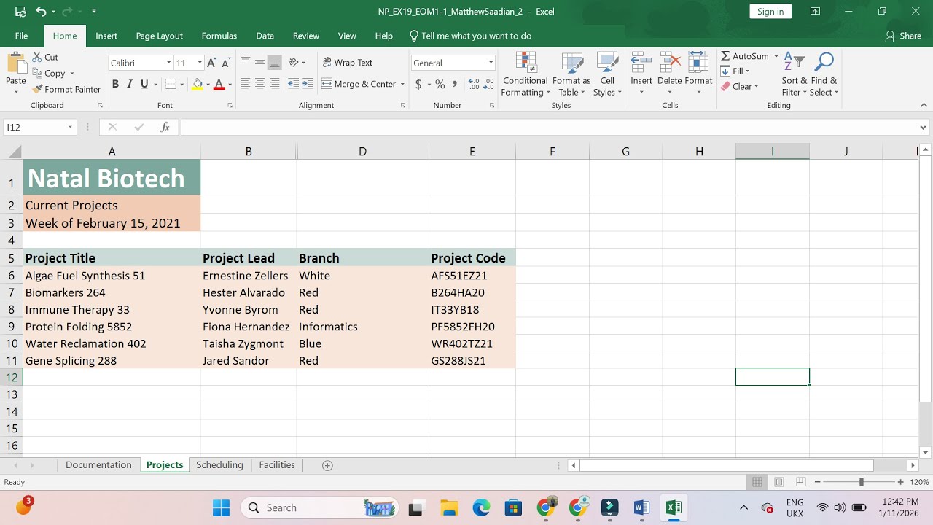Open File Explorer from taskbar
The height and width of the screenshot is (525, 933).
[x=449, y=507]
